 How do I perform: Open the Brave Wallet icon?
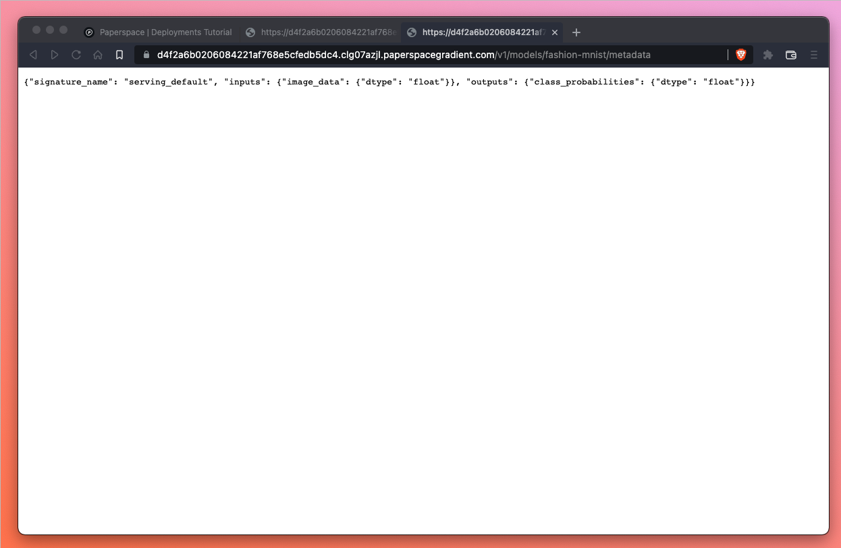point(791,55)
